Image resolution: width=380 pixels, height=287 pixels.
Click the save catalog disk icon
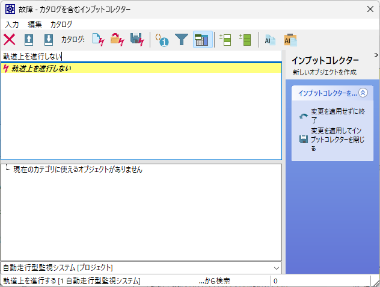click(137, 40)
